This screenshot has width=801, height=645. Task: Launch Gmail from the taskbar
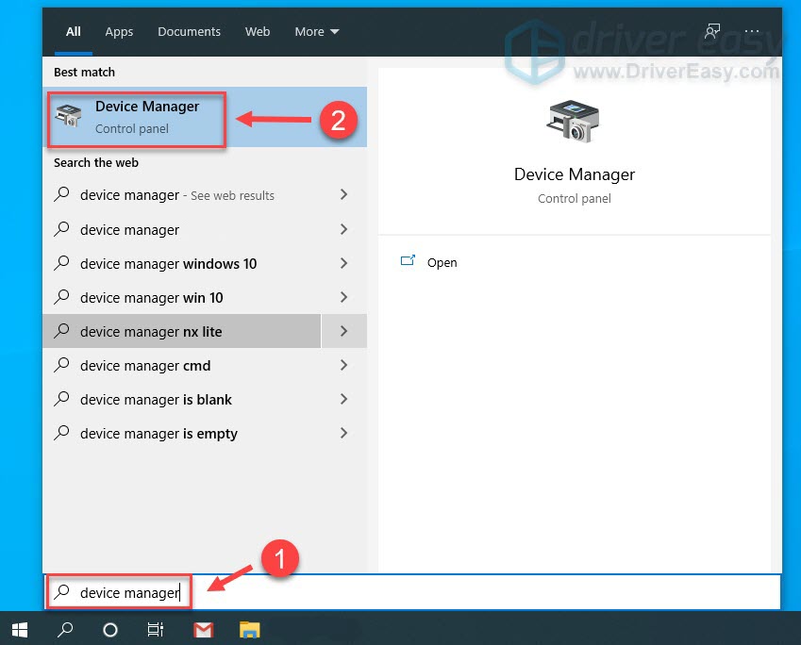tap(203, 629)
